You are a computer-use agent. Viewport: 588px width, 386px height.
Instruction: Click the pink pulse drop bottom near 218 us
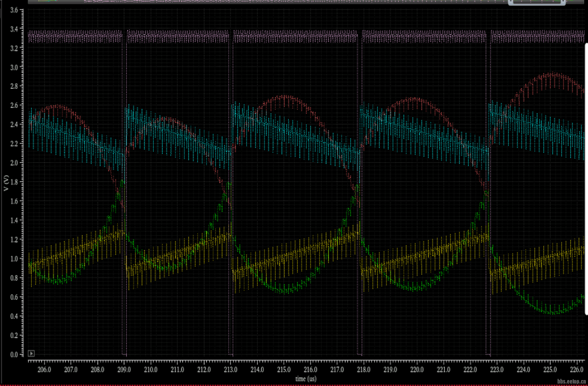coord(360,354)
